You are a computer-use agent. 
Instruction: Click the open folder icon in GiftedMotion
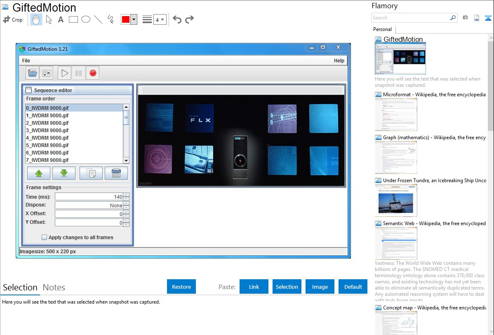click(x=33, y=73)
